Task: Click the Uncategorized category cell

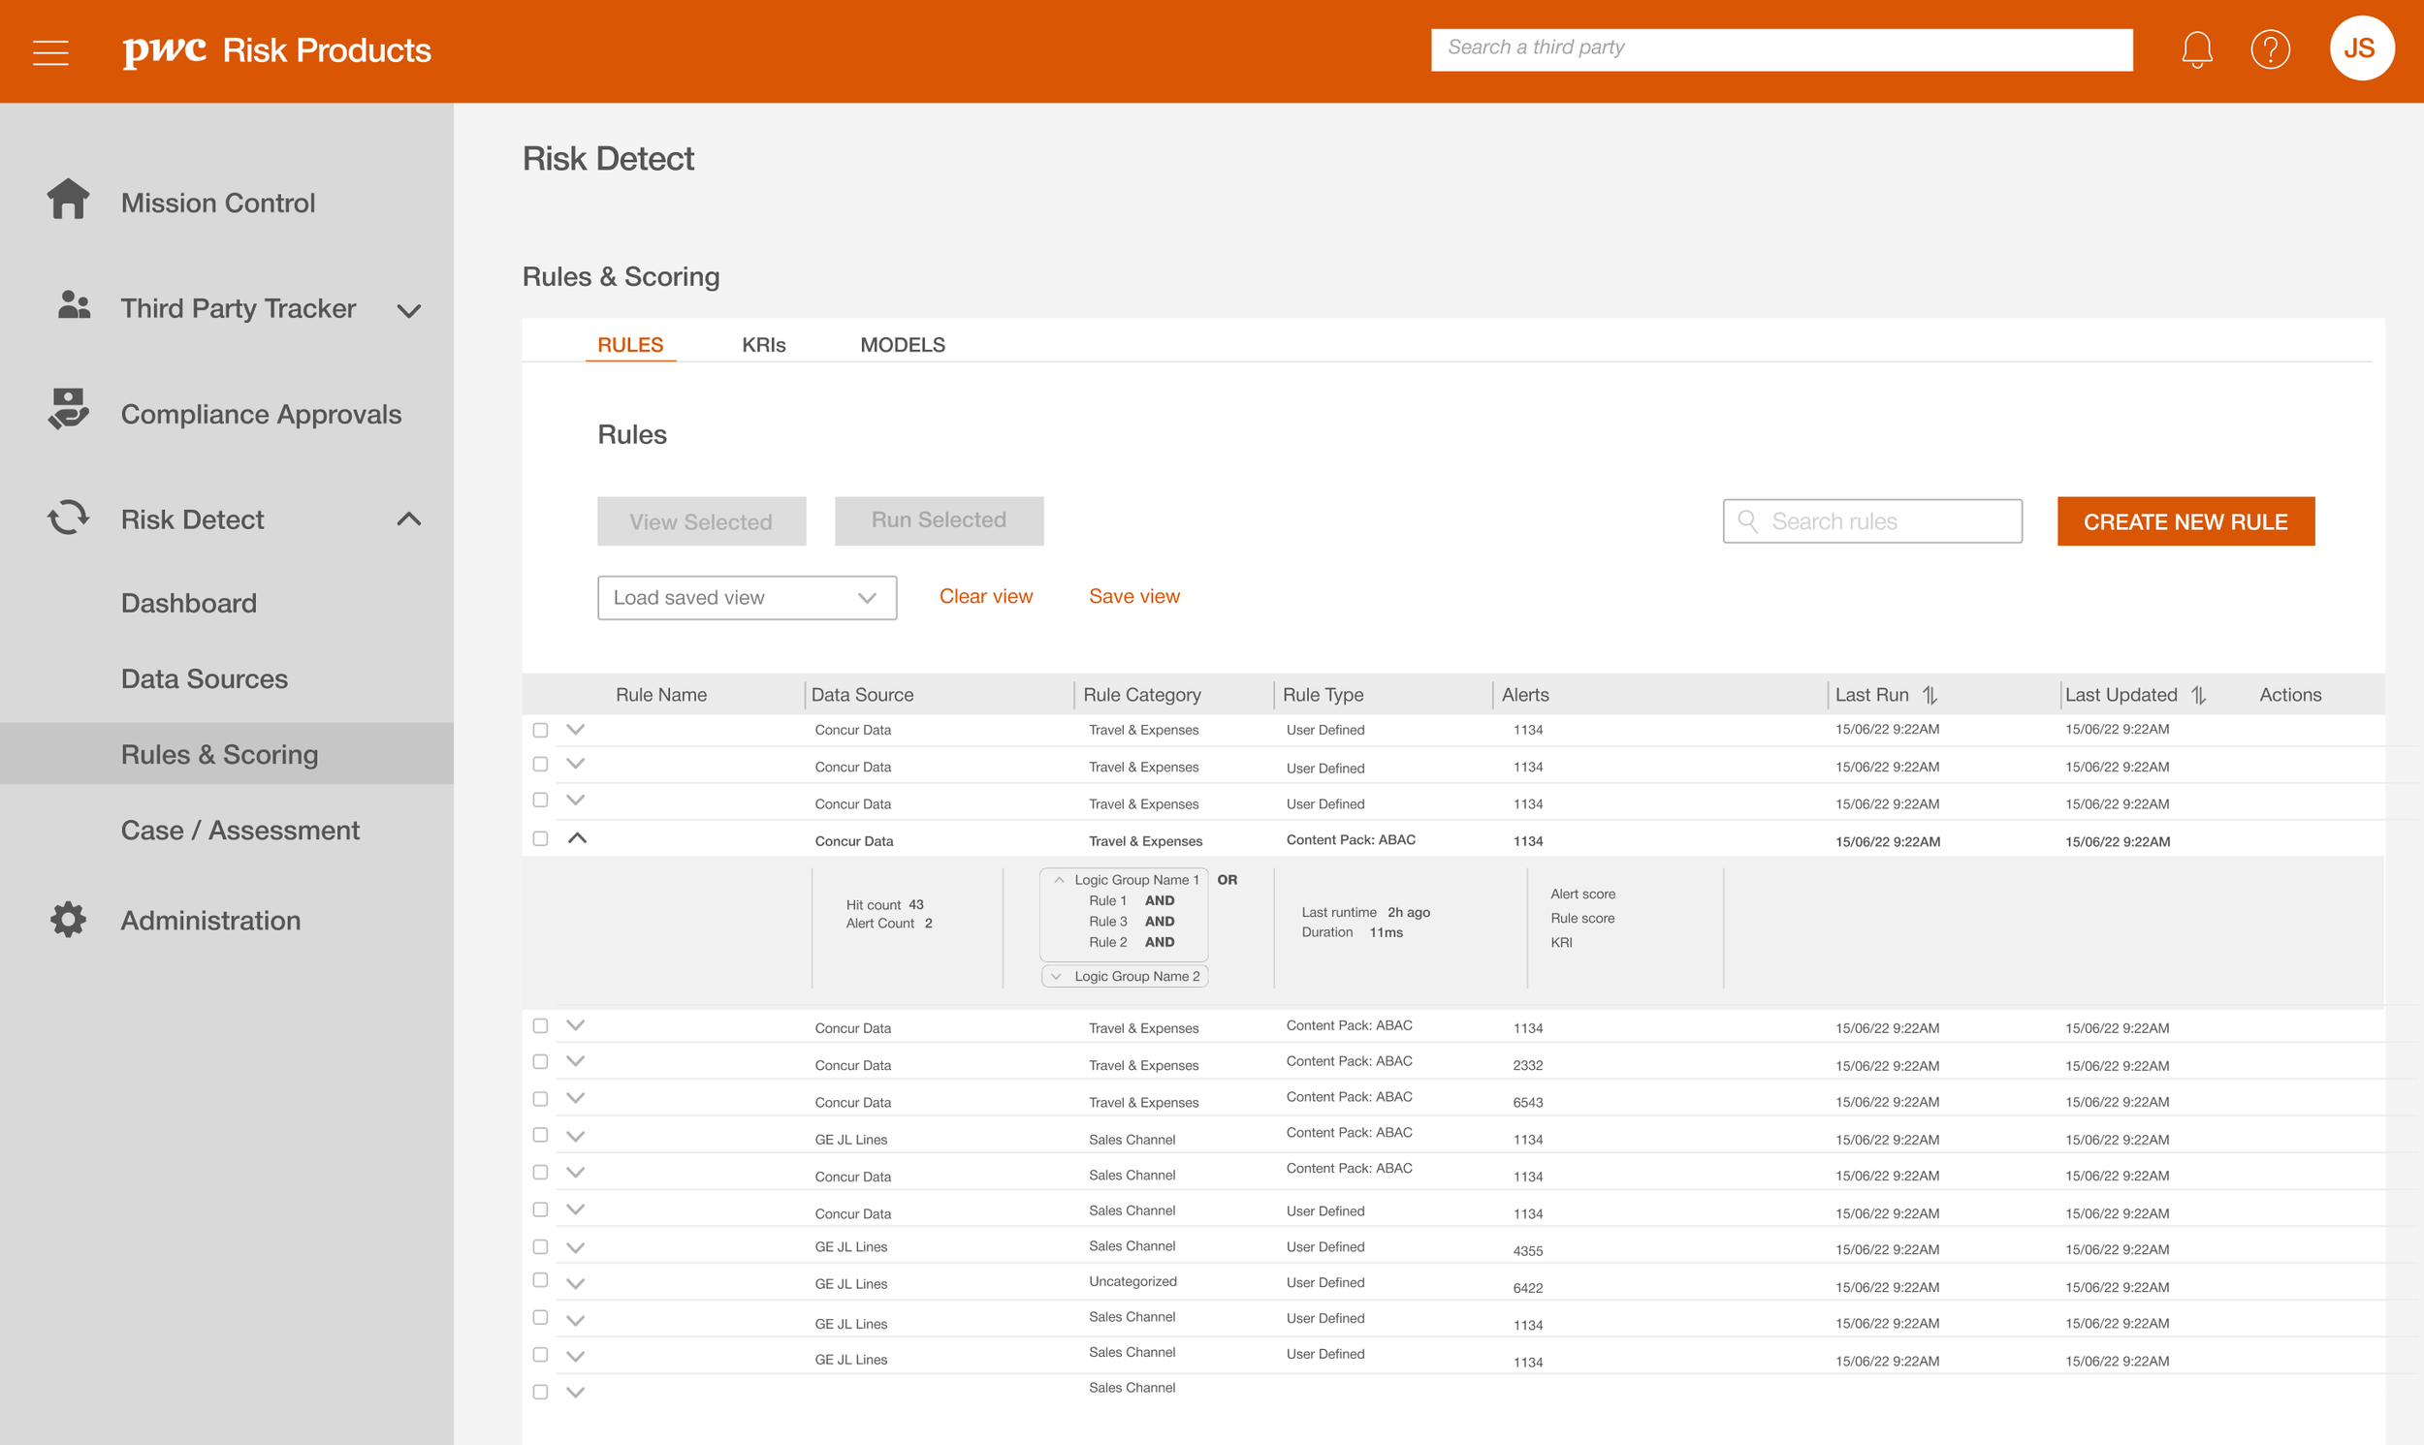Action: (x=1132, y=1281)
